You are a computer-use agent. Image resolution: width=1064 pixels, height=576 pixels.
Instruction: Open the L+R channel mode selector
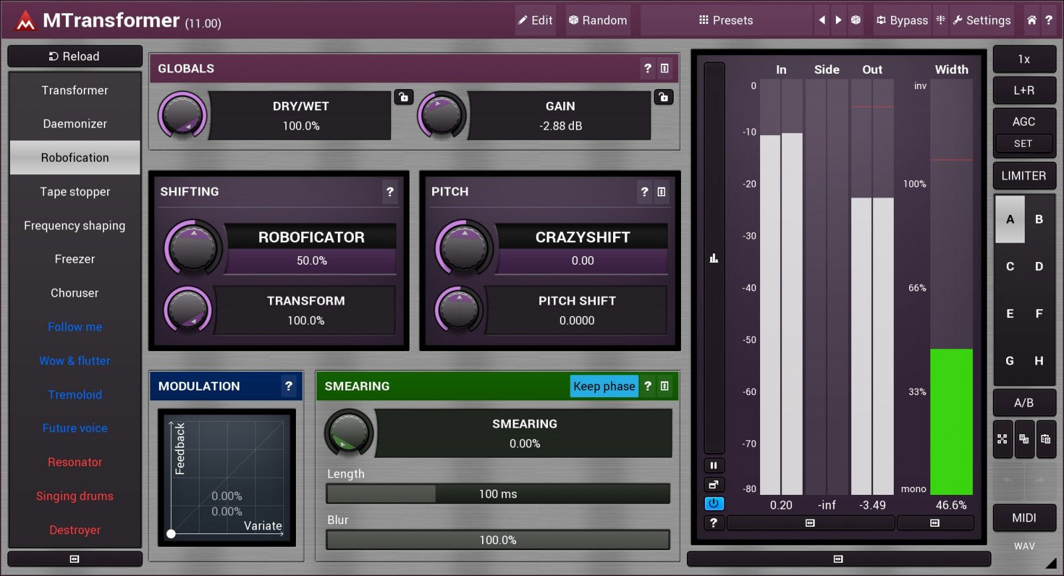click(x=1024, y=90)
